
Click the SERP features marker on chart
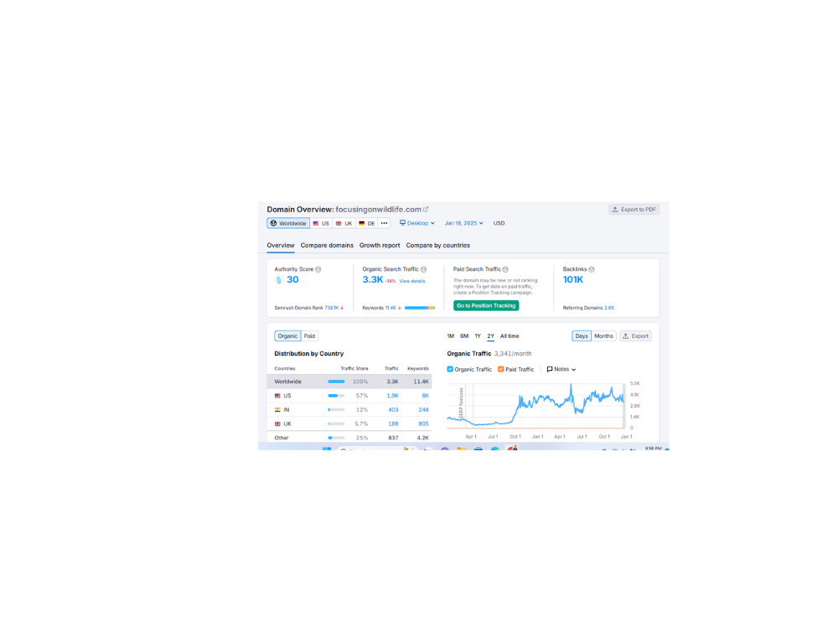point(461,403)
